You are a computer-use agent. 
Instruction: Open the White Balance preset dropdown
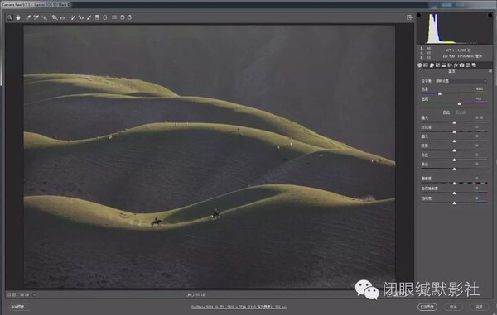[461, 81]
